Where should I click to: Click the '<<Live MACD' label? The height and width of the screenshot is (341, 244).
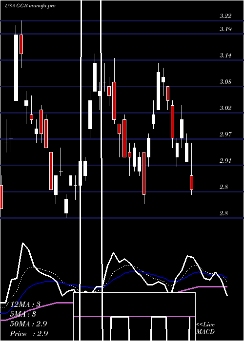pos(205,328)
